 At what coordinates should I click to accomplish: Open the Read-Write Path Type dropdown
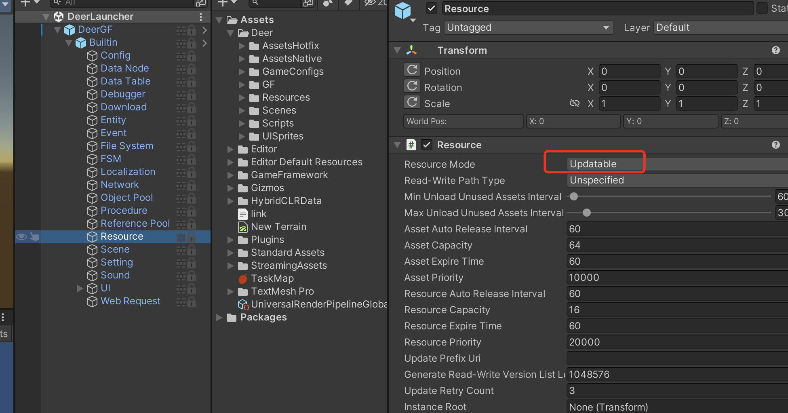677,180
